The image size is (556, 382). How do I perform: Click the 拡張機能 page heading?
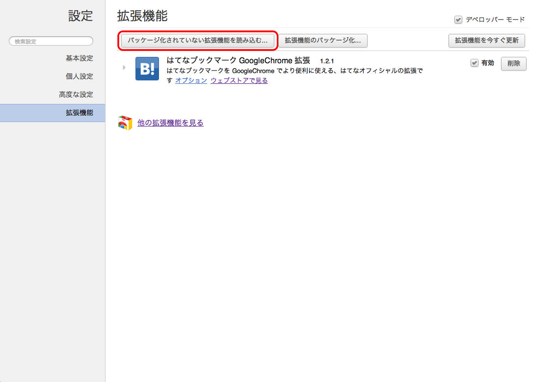click(x=142, y=16)
